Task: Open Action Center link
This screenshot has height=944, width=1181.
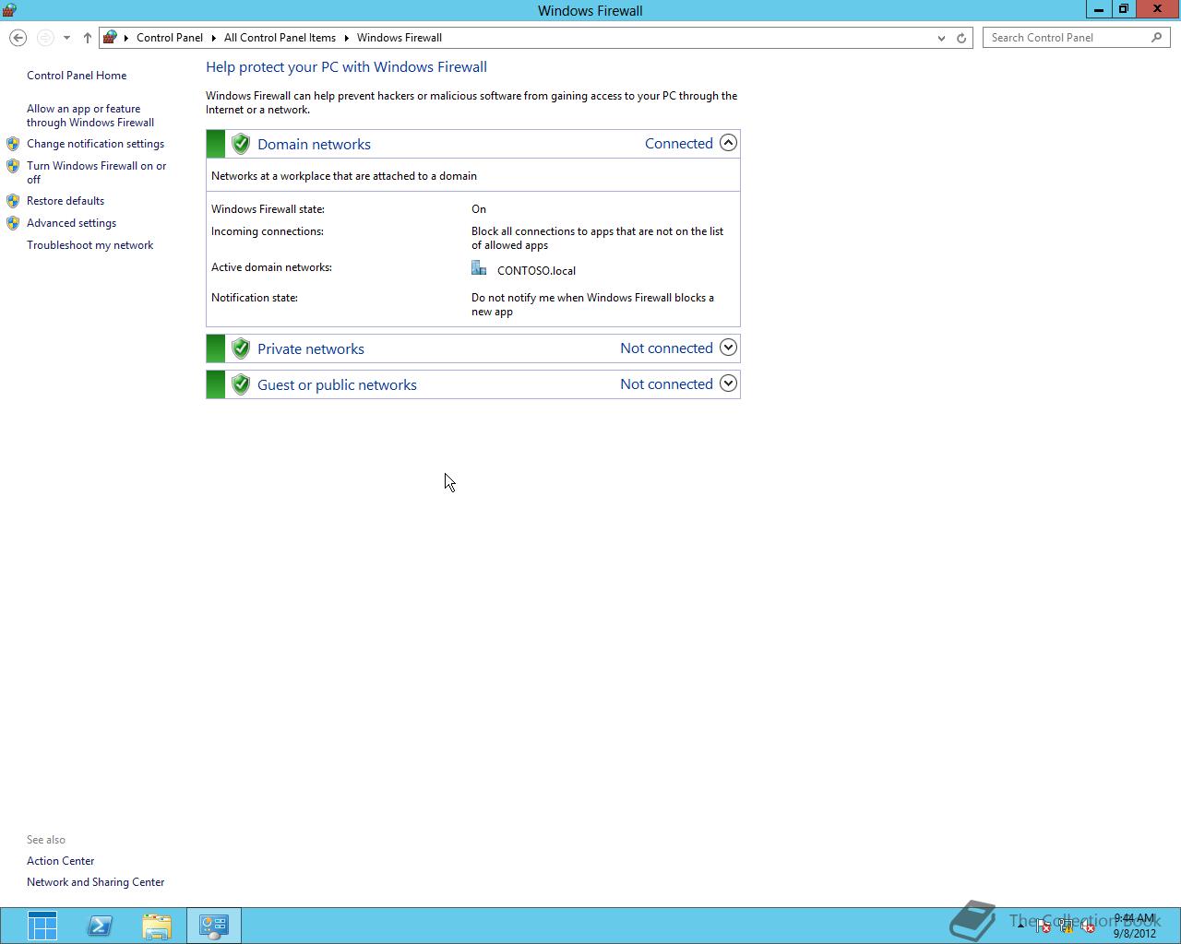Action: (60, 861)
